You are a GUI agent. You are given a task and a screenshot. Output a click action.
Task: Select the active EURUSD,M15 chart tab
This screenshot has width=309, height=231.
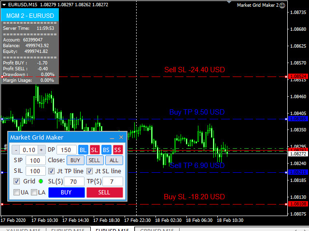point(112,229)
